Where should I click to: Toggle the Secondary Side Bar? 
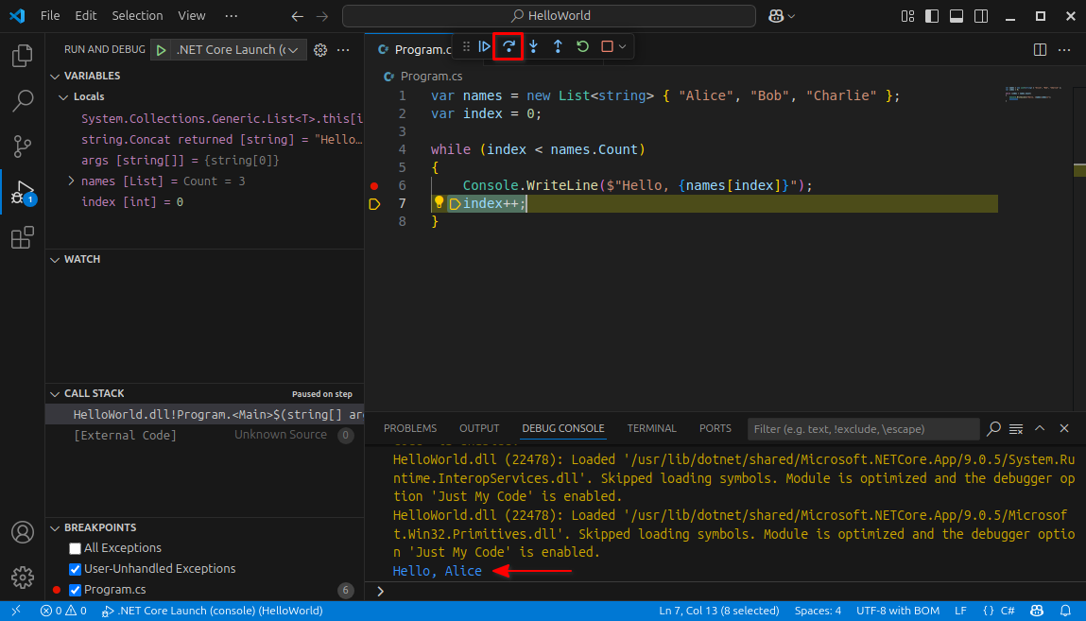(x=981, y=16)
